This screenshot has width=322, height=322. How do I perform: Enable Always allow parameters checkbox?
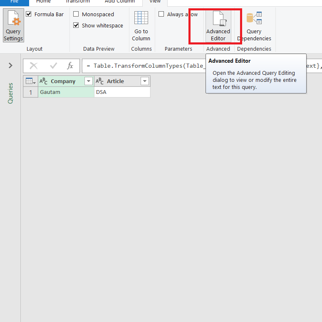tap(161, 14)
